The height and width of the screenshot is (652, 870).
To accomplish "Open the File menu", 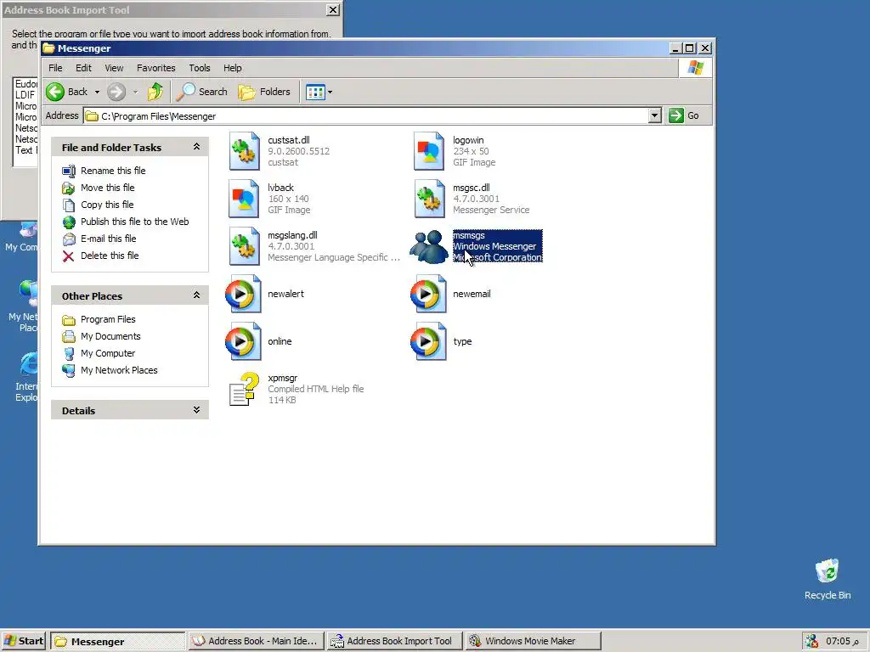I will [55, 68].
